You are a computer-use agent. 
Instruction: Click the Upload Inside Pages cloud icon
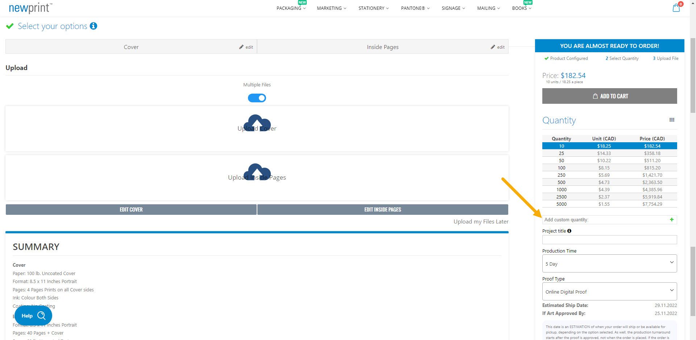(257, 172)
